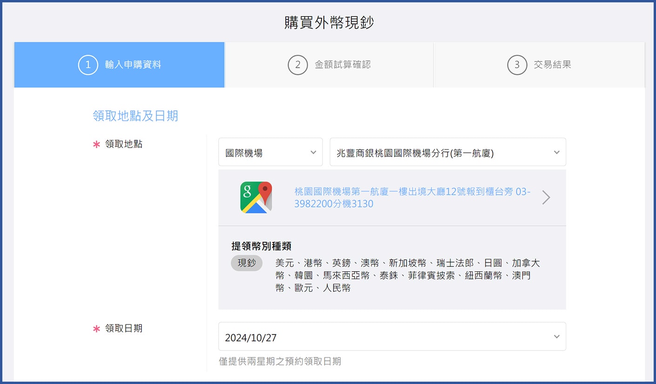Image resolution: width=656 pixels, height=384 pixels.
Task: Select the 交易結果 step indicator
Action: coord(540,65)
